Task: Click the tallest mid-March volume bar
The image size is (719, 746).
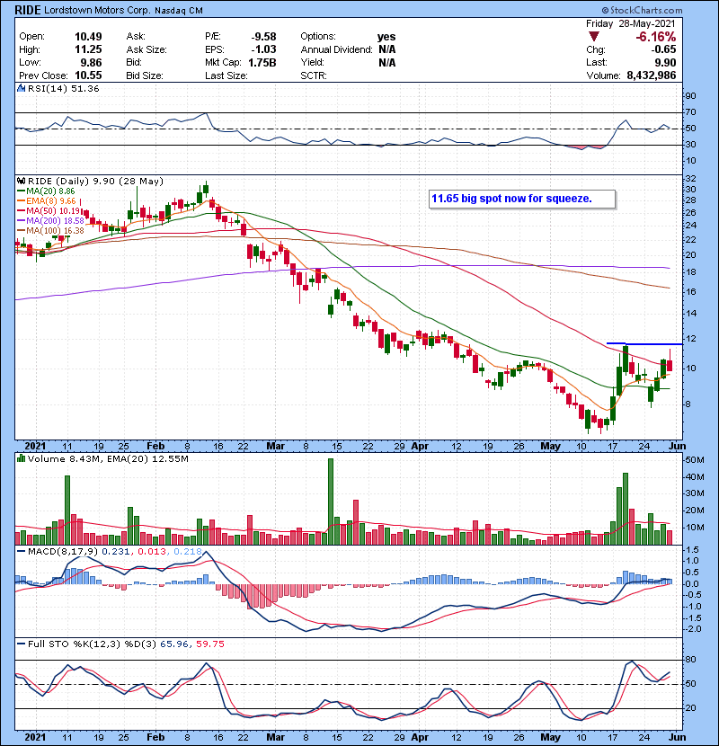Action: coord(331,502)
